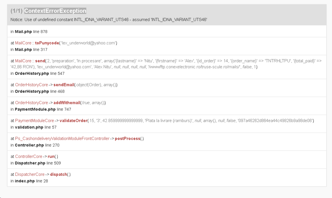Click the MailCore class link for send
This screenshot has width=332, height=198.
pos(23,61)
